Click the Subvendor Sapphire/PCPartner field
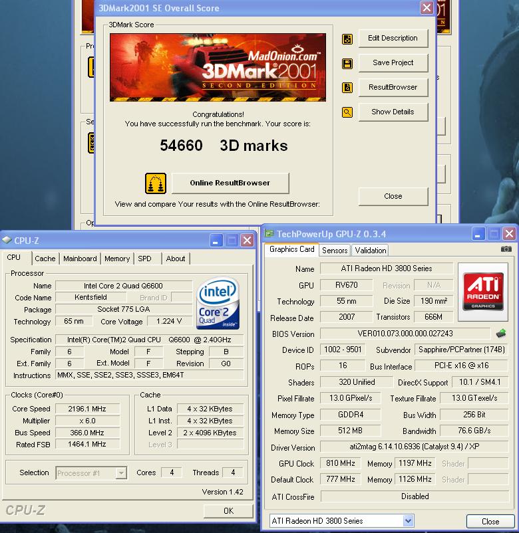This screenshot has width=519, height=533. pos(461,350)
